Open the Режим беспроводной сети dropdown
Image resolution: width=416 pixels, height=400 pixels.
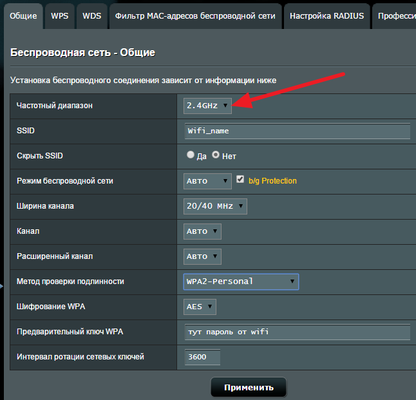click(207, 181)
